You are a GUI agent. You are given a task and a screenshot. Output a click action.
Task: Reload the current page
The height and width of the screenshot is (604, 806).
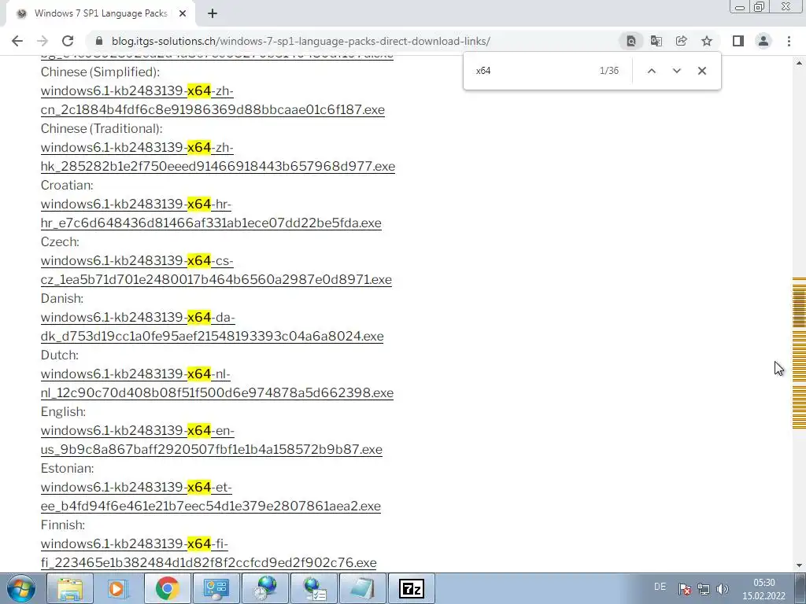tap(68, 41)
